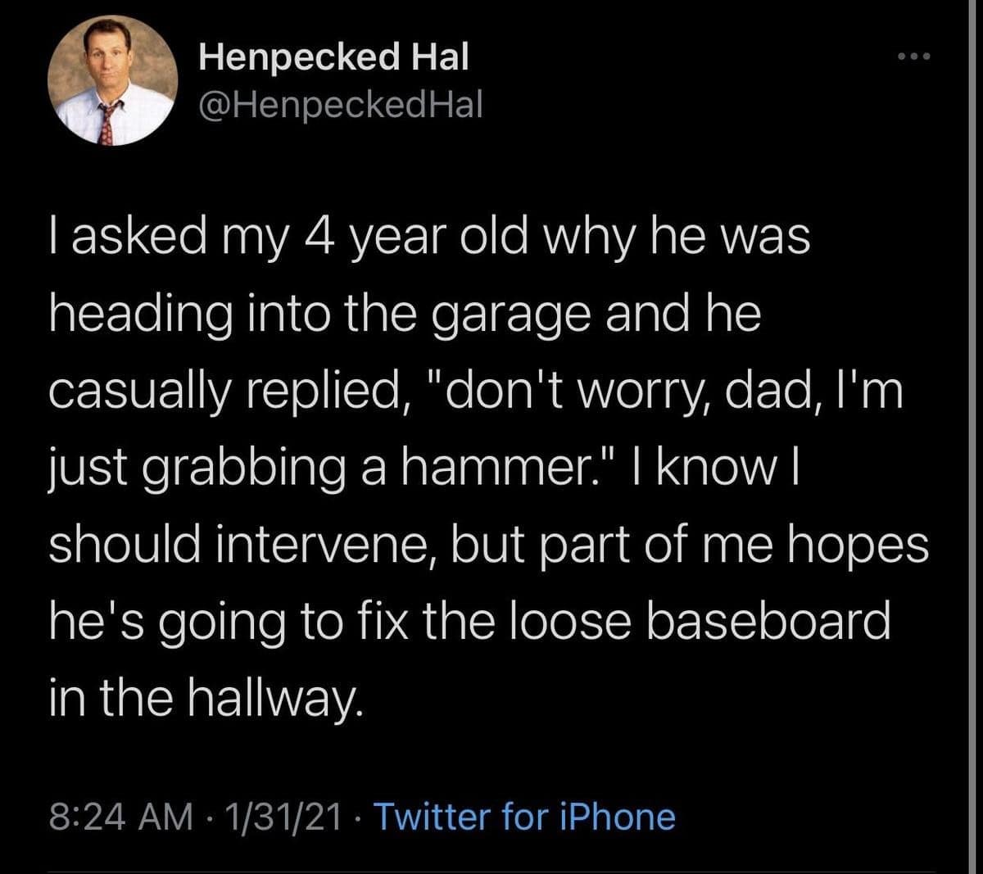Click the @HenpeckedHal handle
Image resolution: width=983 pixels, height=874 pixels.
click(x=341, y=104)
